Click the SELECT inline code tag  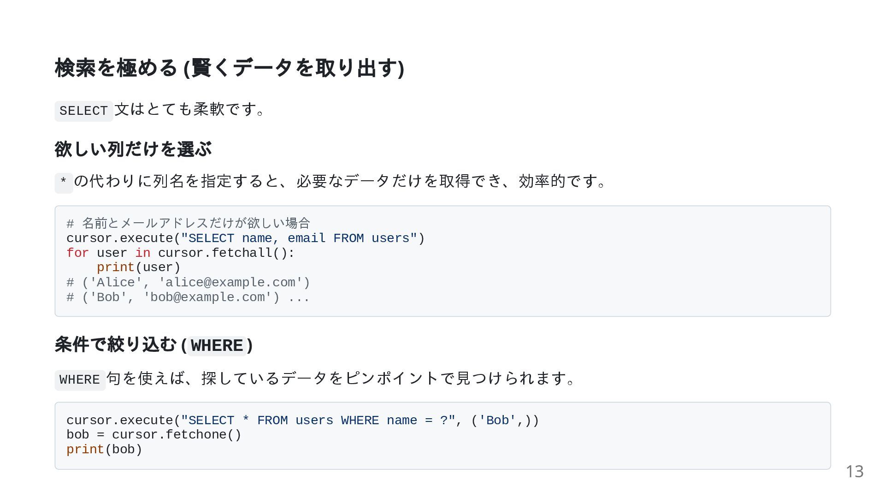tap(84, 111)
